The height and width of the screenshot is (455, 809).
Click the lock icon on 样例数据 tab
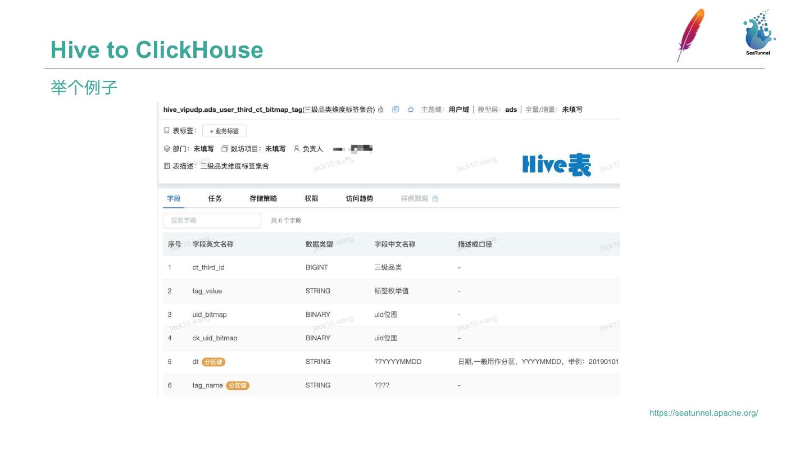coord(435,198)
